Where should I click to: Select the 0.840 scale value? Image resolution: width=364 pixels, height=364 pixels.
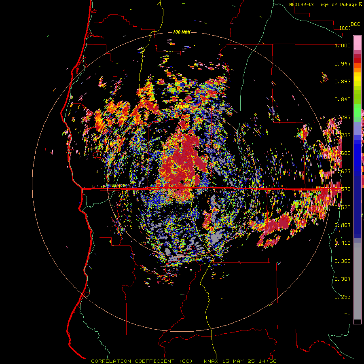(x=343, y=99)
